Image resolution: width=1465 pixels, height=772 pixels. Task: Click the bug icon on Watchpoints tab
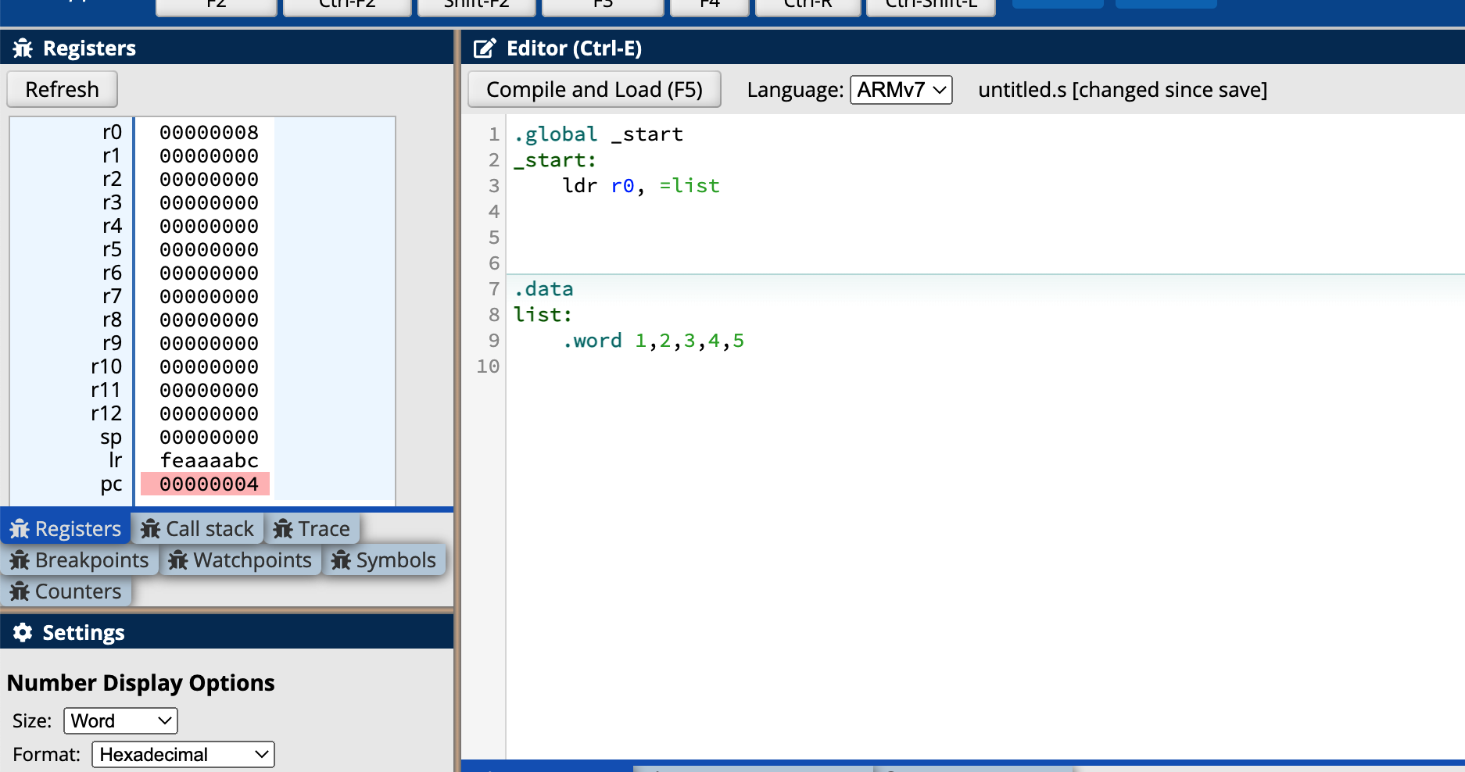click(178, 560)
